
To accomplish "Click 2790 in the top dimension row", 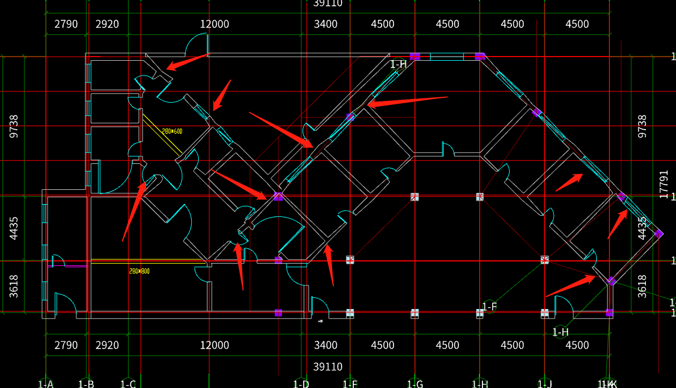I will pos(66,24).
